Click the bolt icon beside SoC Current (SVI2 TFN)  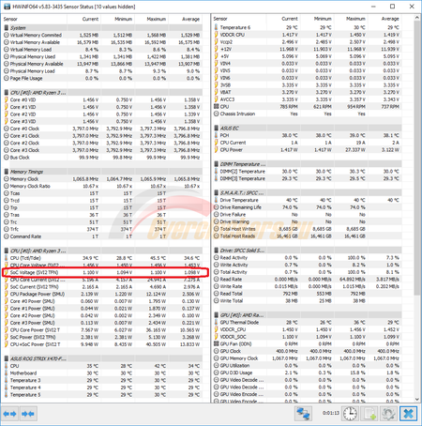[x=7, y=287]
